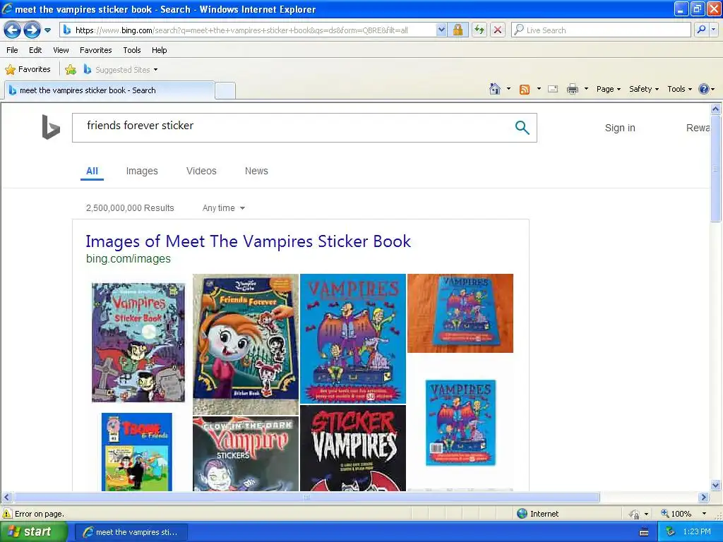Open the View menu

click(x=61, y=50)
